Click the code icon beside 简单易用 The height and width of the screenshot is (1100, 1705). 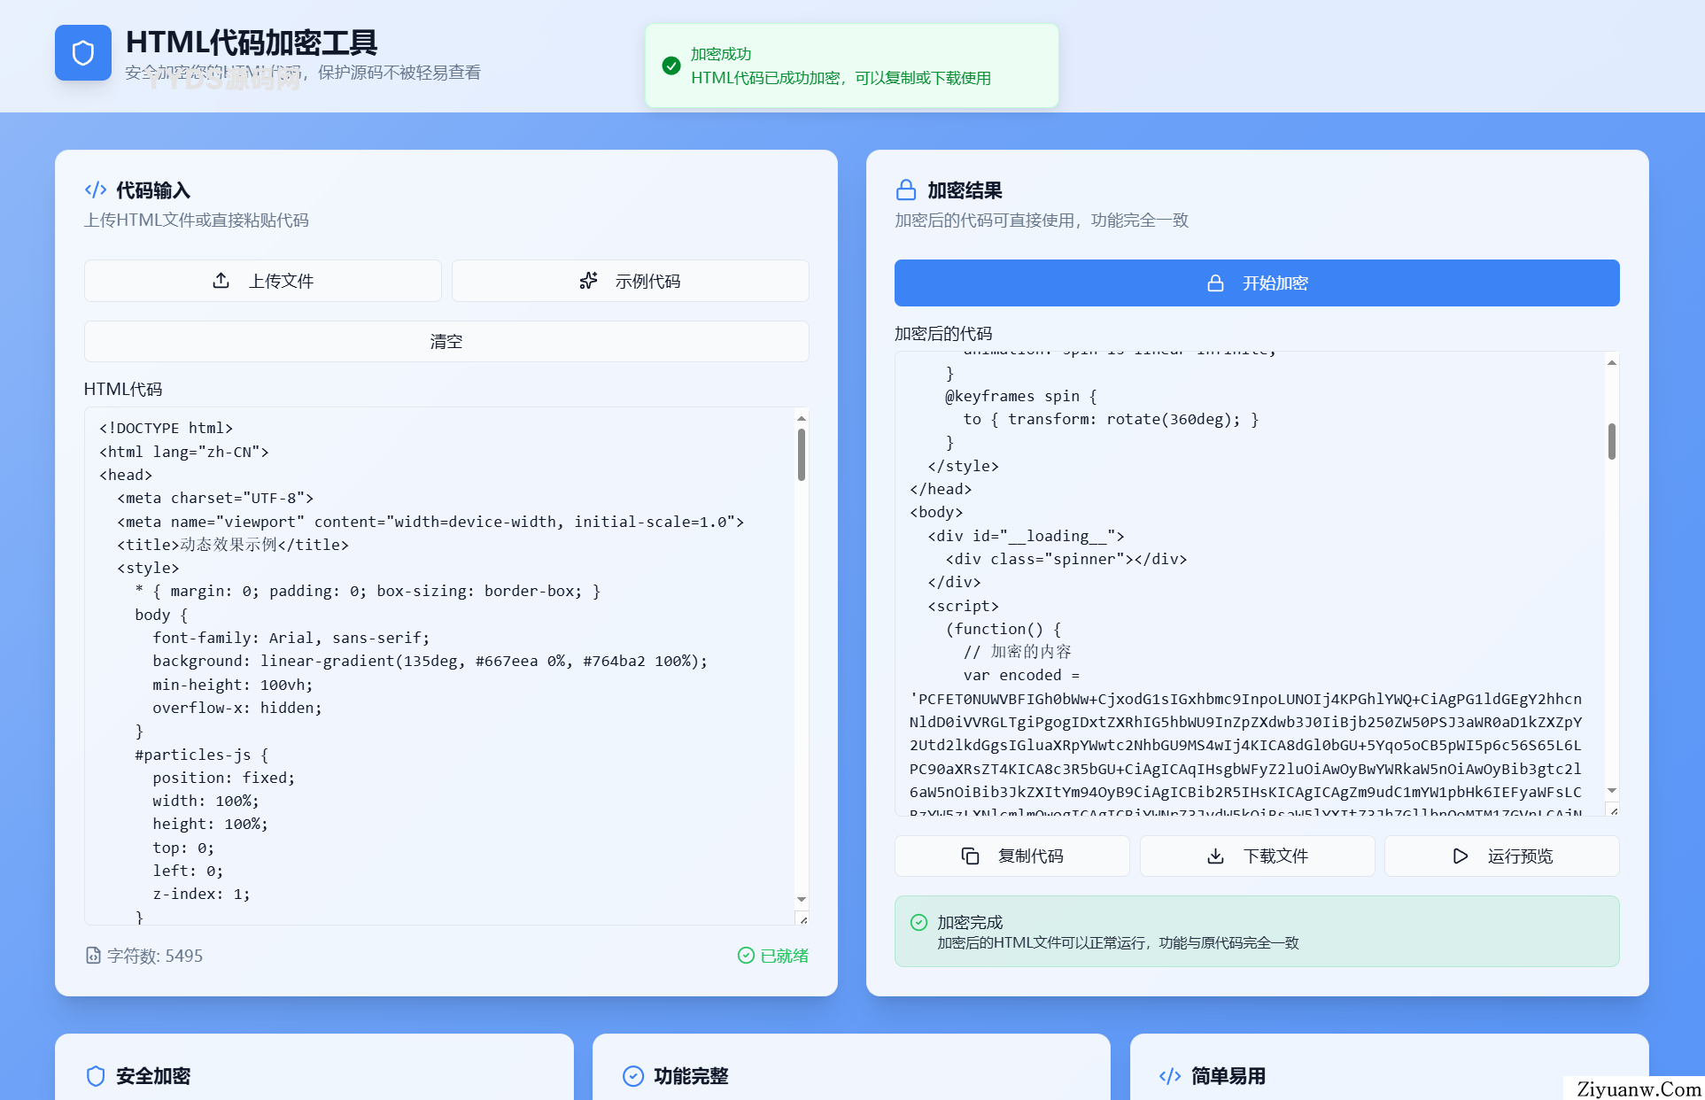point(1170,1075)
